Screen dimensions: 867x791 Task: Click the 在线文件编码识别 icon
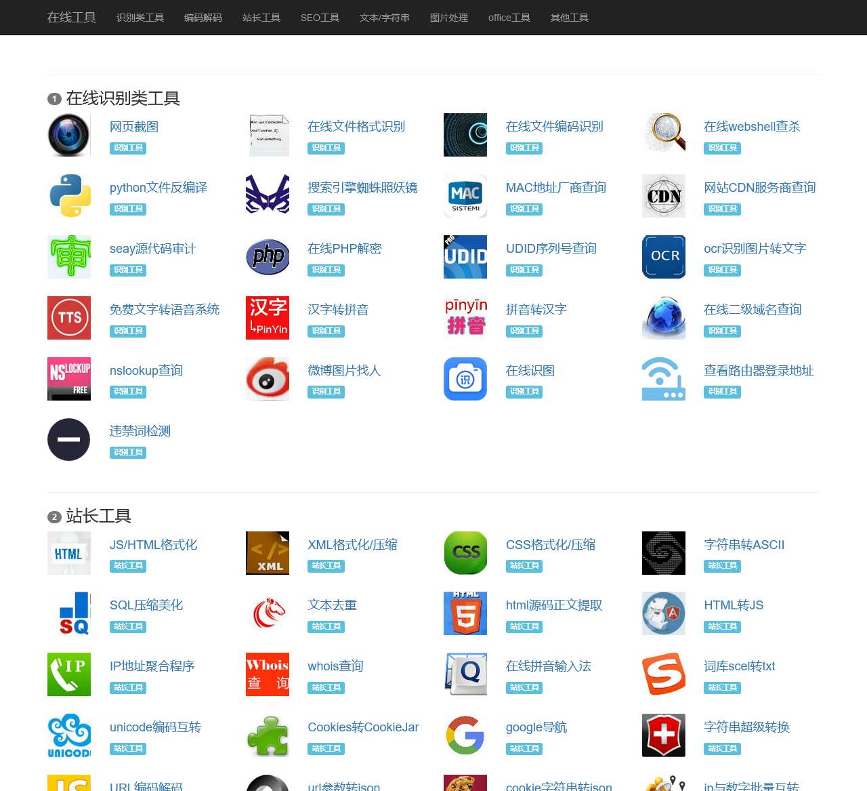(465, 135)
